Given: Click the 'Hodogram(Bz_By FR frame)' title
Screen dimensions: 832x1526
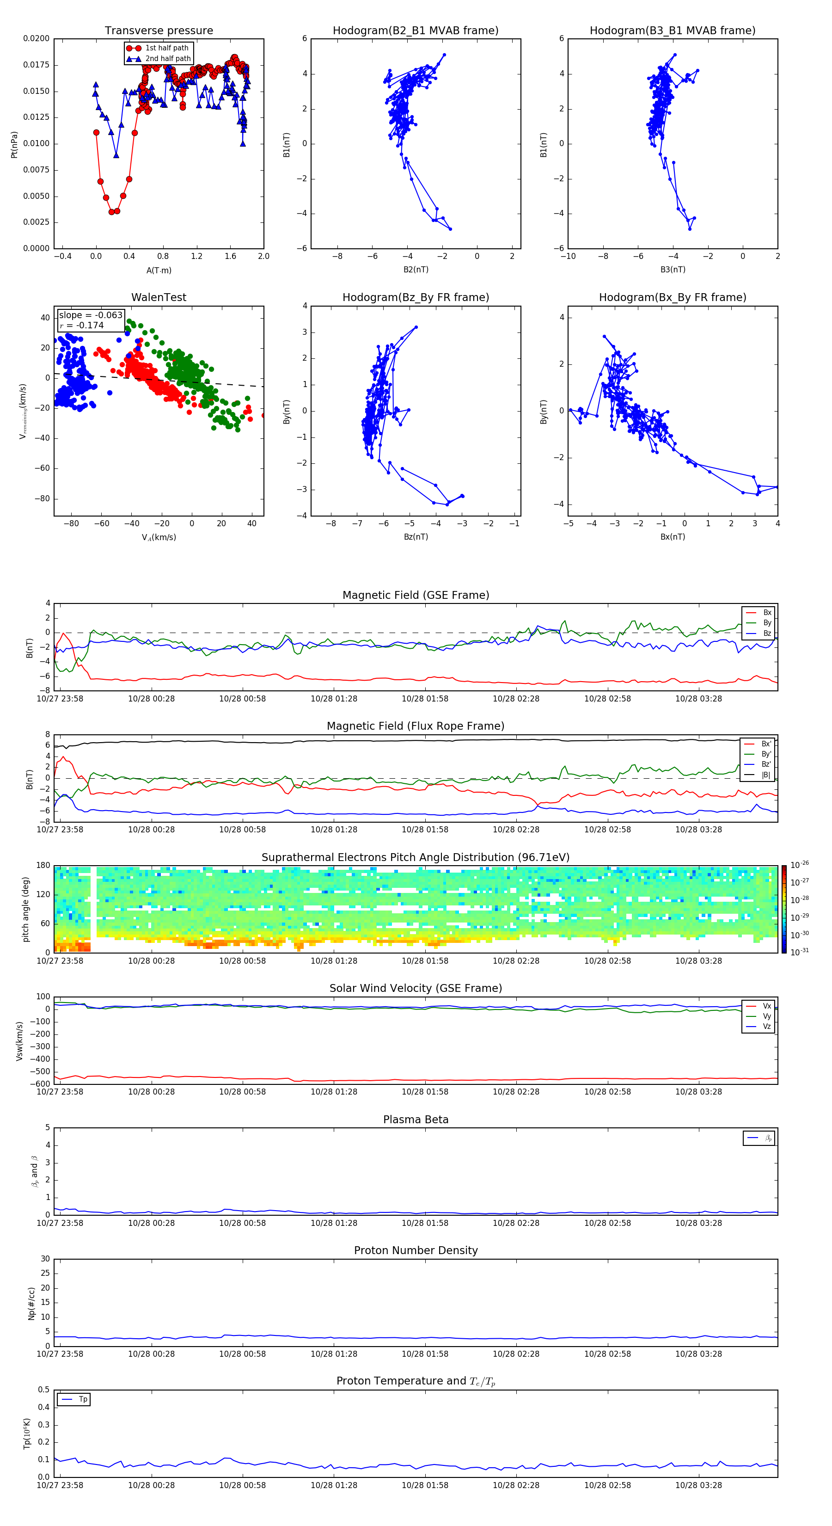Looking at the screenshot, I should 416,297.
